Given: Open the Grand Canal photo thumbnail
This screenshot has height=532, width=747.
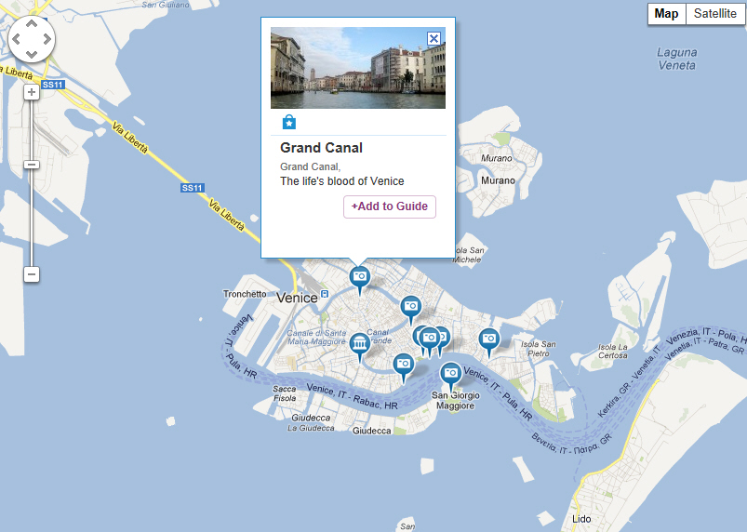Looking at the screenshot, I should pos(358,68).
